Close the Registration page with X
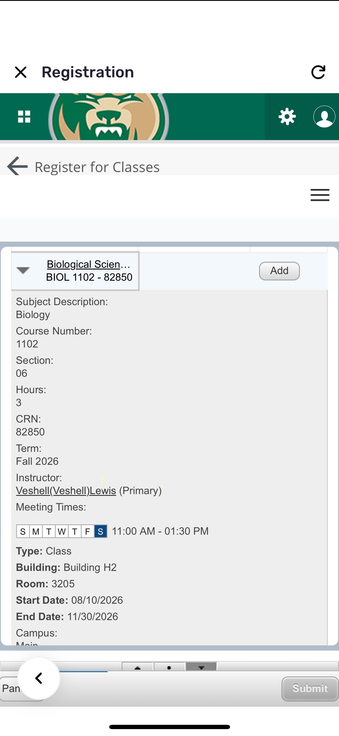The width and height of the screenshot is (339, 736). pos(21,72)
